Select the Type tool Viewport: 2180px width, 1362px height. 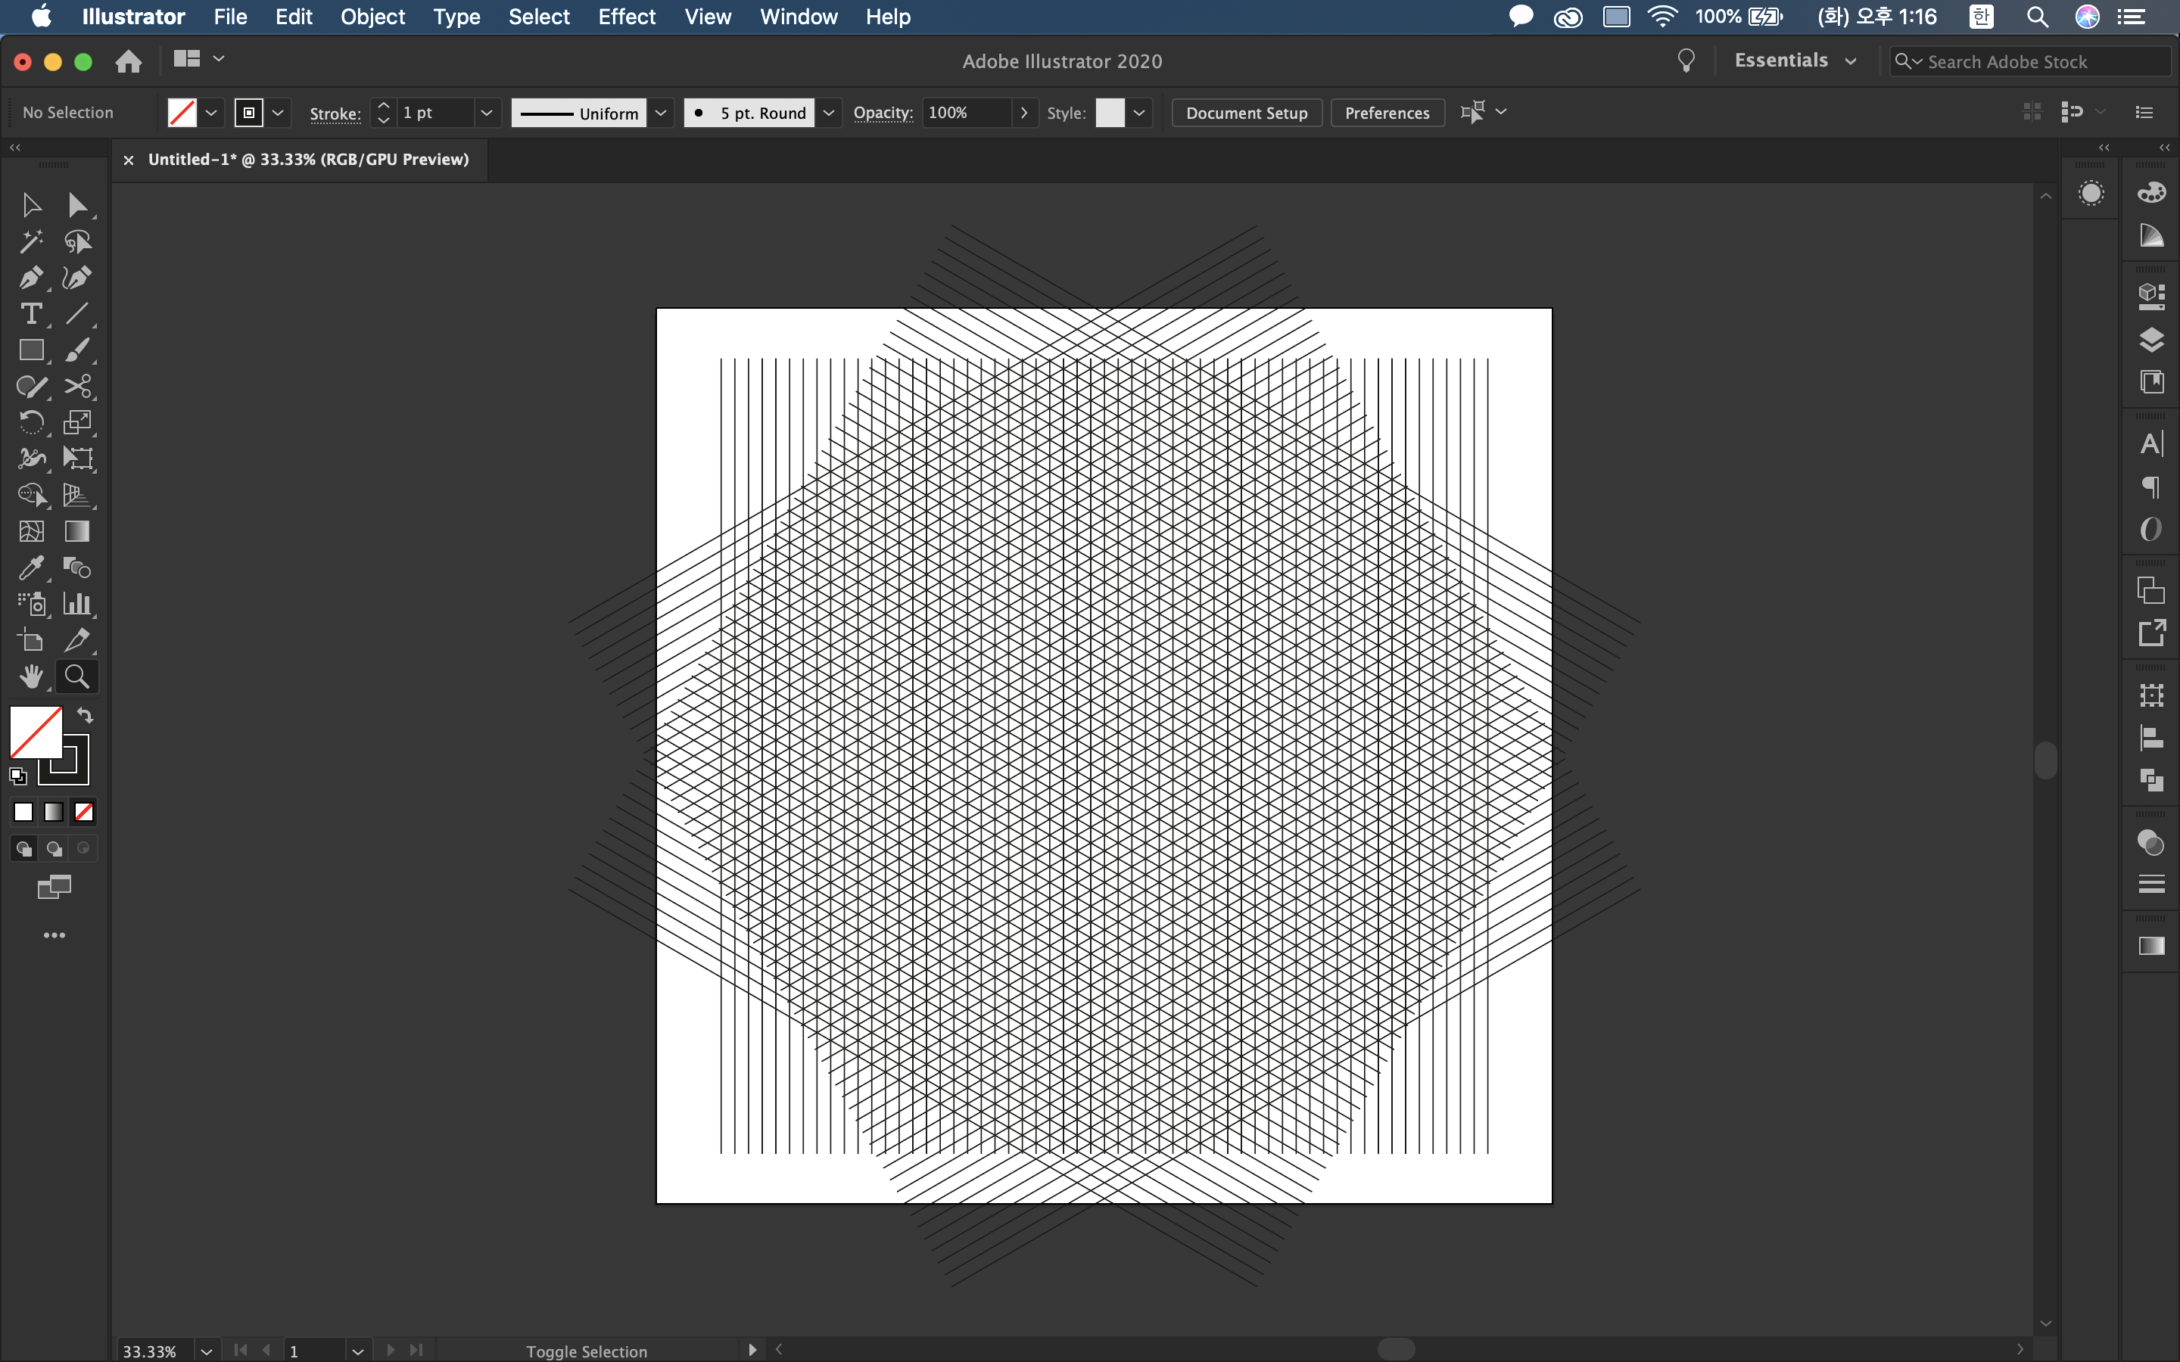pyautogui.click(x=30, y=313)
